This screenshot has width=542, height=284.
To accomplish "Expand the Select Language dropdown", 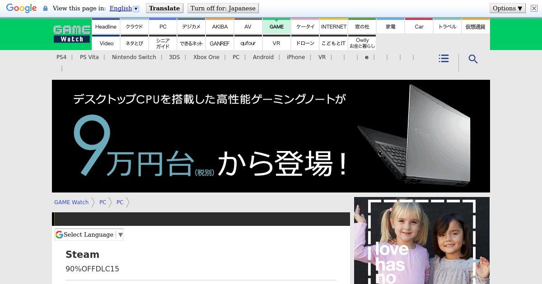I will coord(89,234).
